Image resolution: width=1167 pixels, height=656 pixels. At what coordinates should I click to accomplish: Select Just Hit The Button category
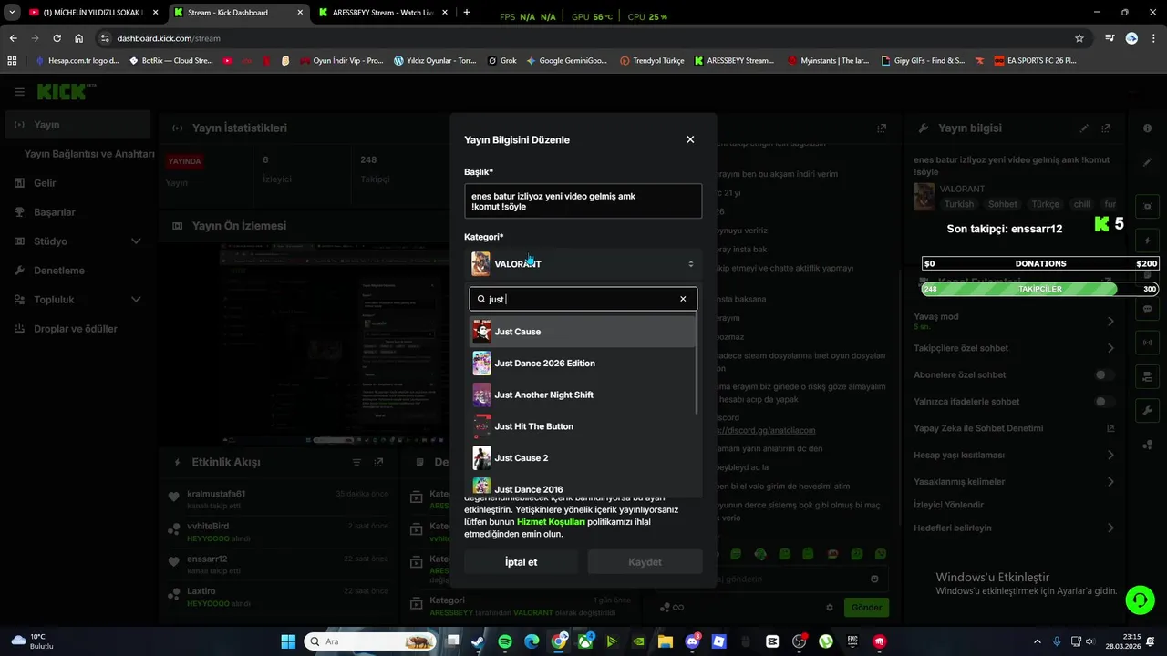583,426
